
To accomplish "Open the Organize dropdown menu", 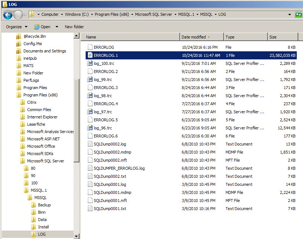I will (x=16, y=27).
